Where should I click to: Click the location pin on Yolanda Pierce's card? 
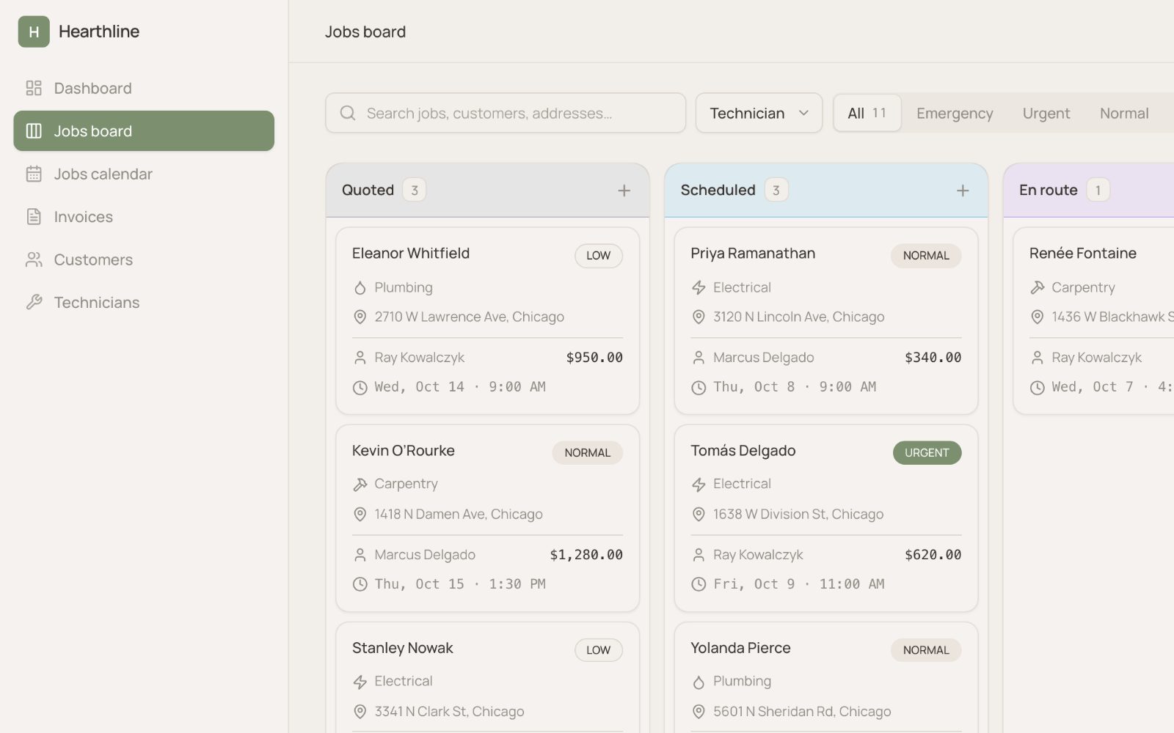(699, 712)
